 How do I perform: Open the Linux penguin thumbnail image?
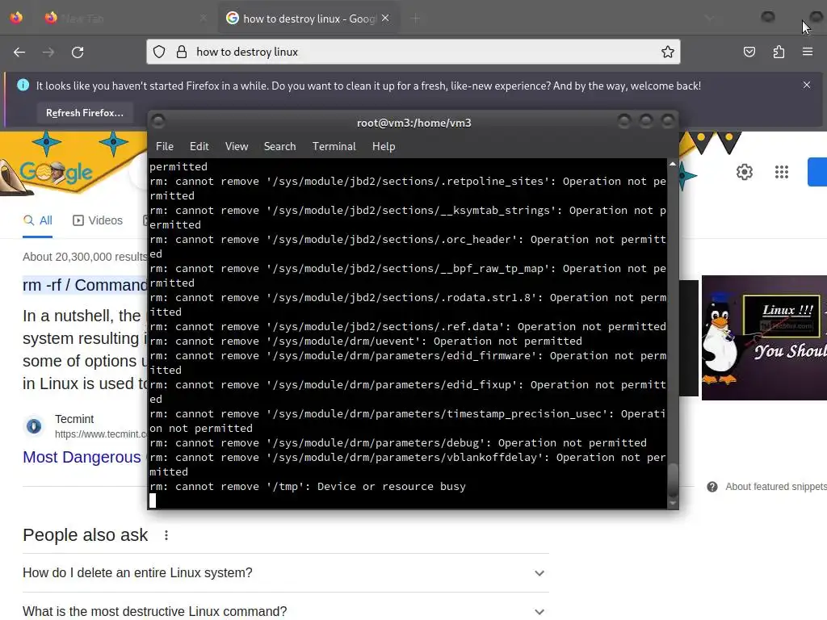(x=764, y=337)
